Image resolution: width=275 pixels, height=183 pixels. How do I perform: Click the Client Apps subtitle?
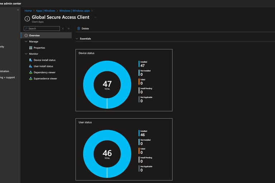(x=38, y=22)
